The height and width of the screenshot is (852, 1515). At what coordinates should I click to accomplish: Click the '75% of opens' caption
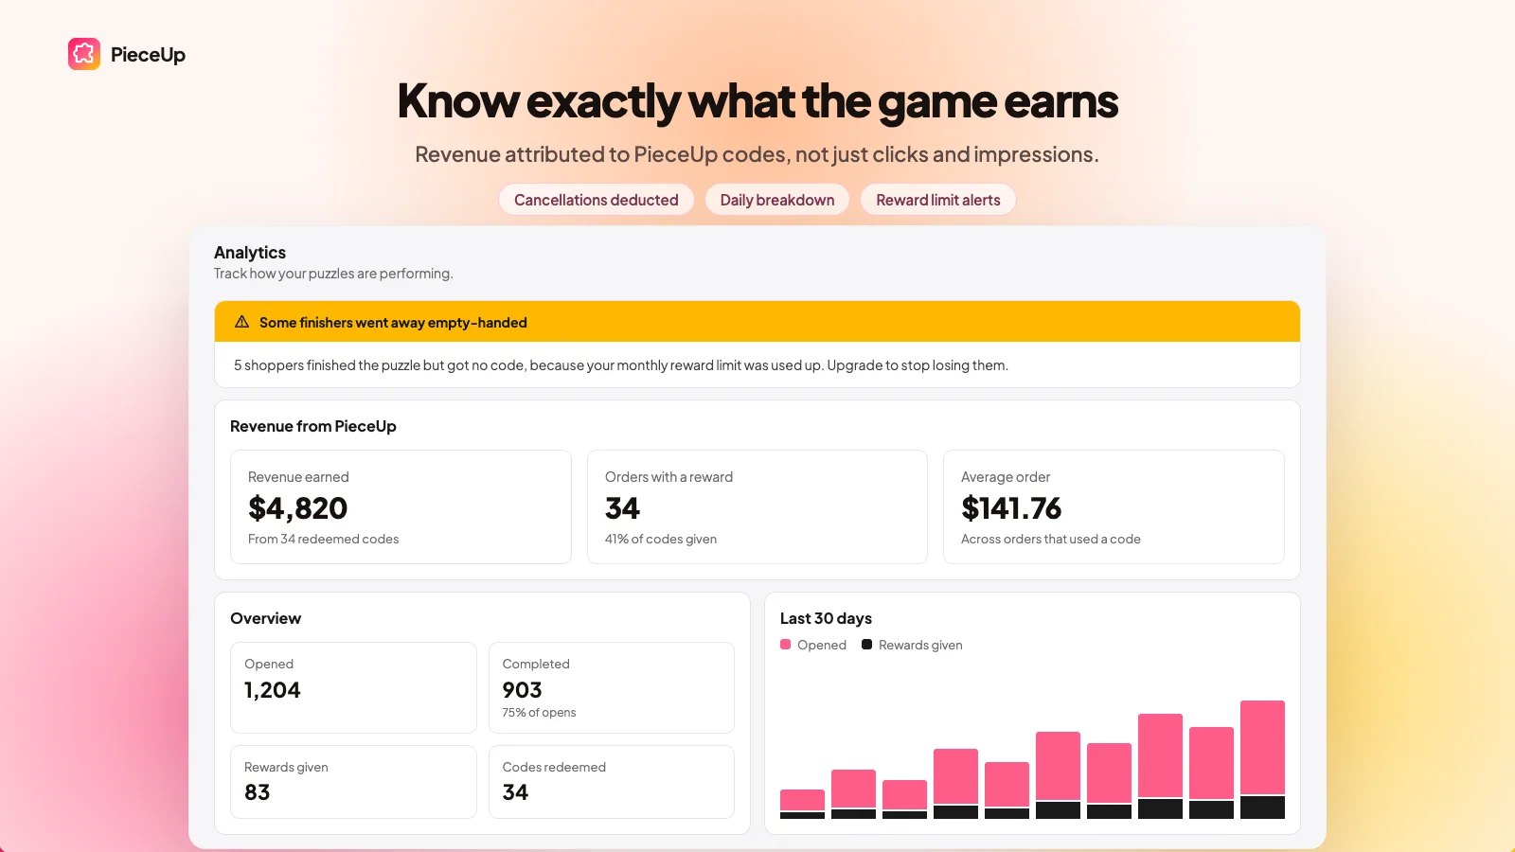click(539, 713)
